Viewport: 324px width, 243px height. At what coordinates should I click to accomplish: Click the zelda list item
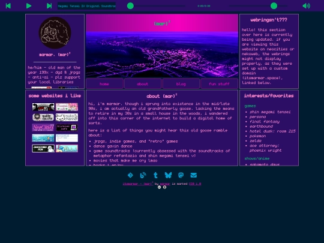256,141
